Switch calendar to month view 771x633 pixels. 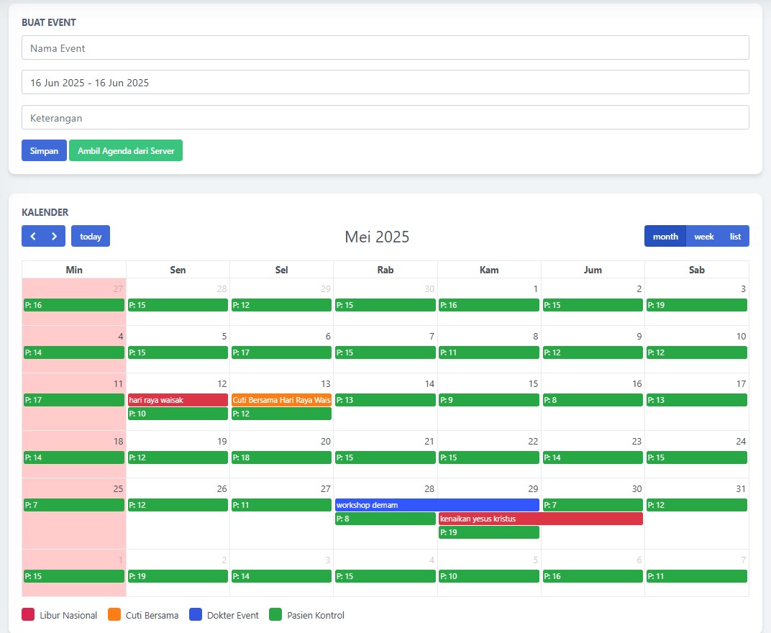(x=665, y=236)
